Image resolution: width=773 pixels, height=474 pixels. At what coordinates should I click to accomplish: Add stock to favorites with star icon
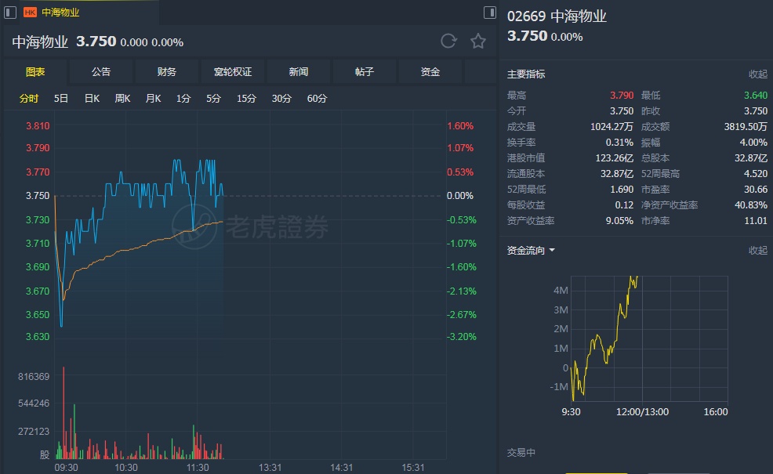pyautogui.click(x=477, y=42)
